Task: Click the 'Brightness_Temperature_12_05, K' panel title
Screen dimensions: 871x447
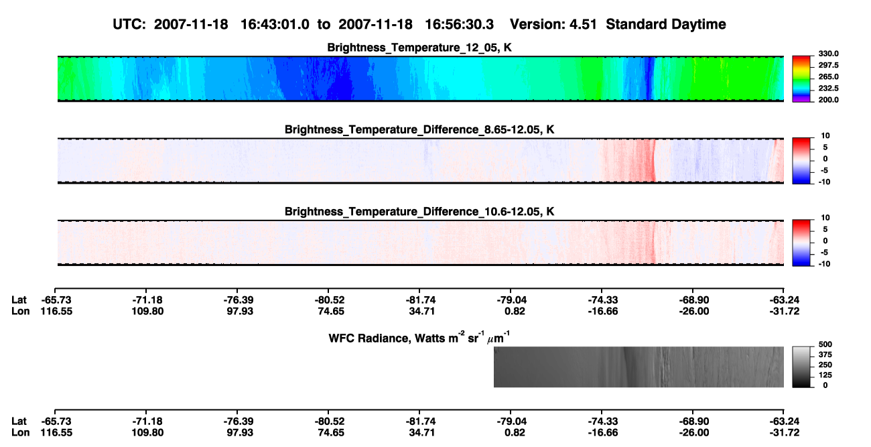Action: tap(420, 48)
